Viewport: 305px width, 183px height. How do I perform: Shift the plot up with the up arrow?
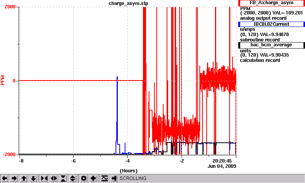click(x=24, y=178)
